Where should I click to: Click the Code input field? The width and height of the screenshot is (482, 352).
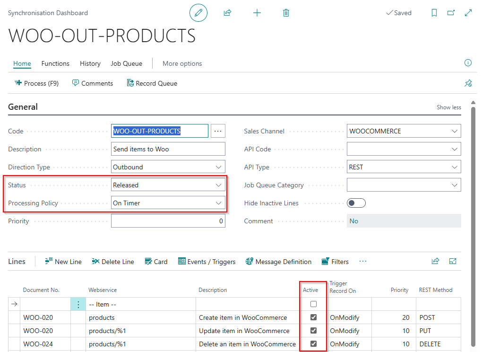[x=160, y=131]
